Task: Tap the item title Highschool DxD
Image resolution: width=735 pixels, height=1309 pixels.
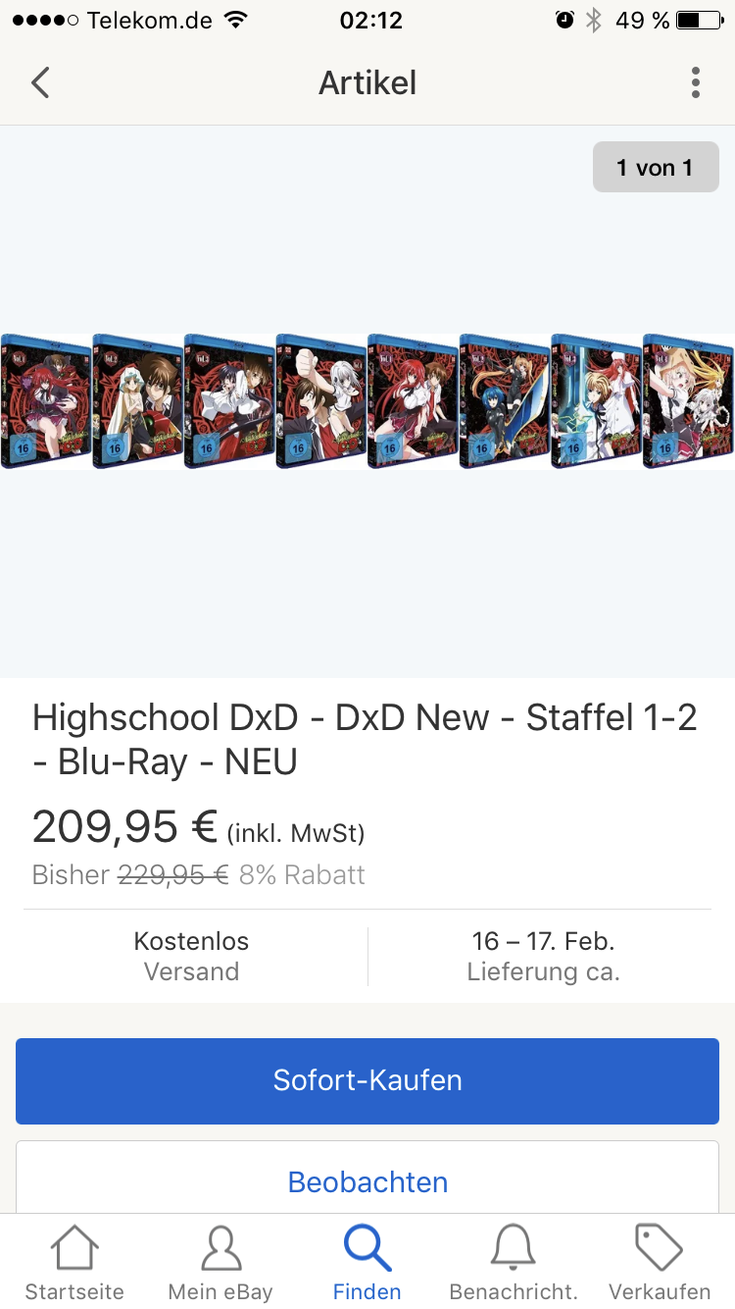Action: pos(365,739)
